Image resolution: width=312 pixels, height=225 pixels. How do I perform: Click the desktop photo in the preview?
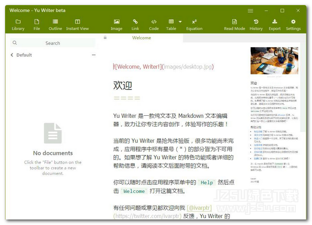[x=274, y=60]
